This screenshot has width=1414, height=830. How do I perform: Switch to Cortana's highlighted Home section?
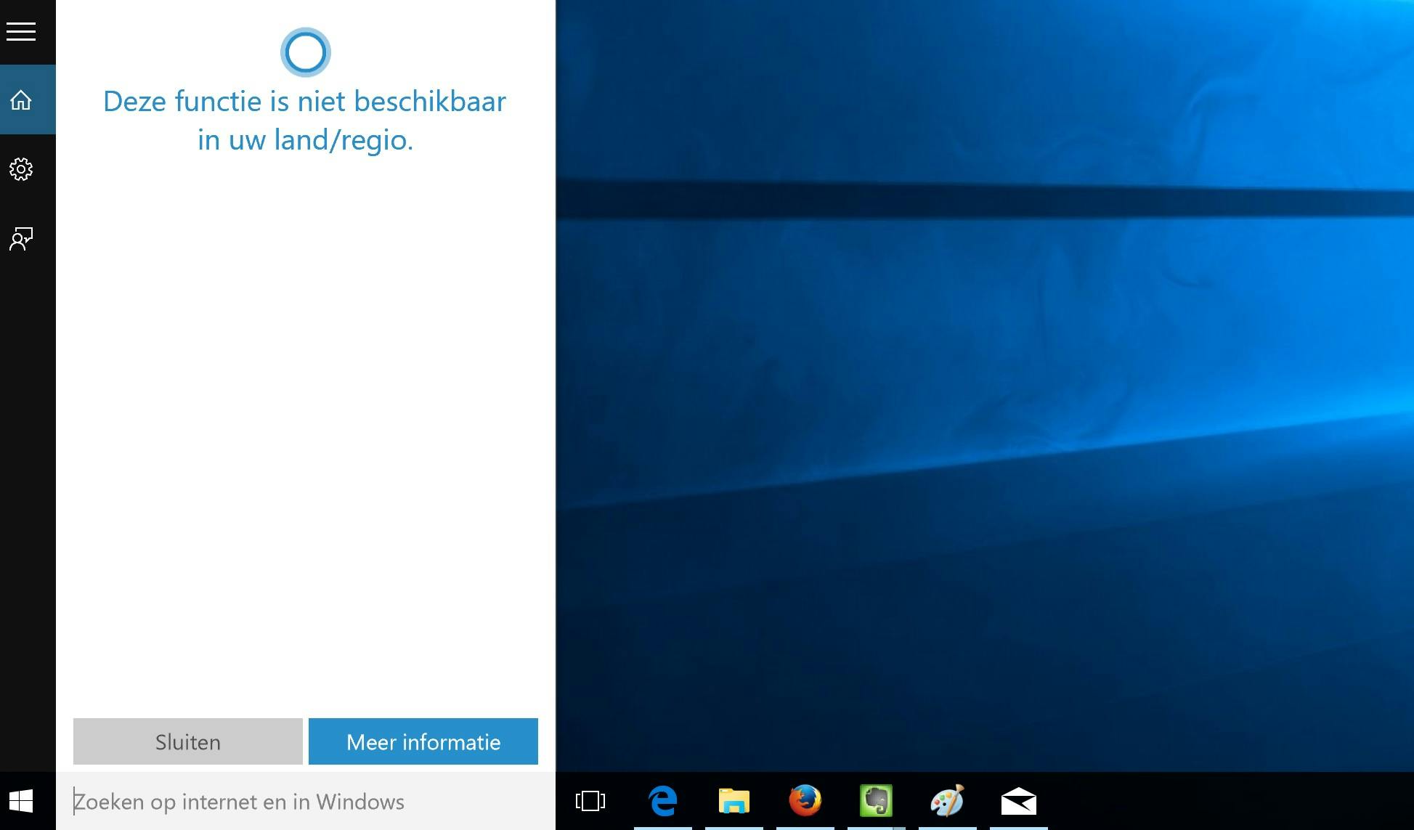pos(20,99)
